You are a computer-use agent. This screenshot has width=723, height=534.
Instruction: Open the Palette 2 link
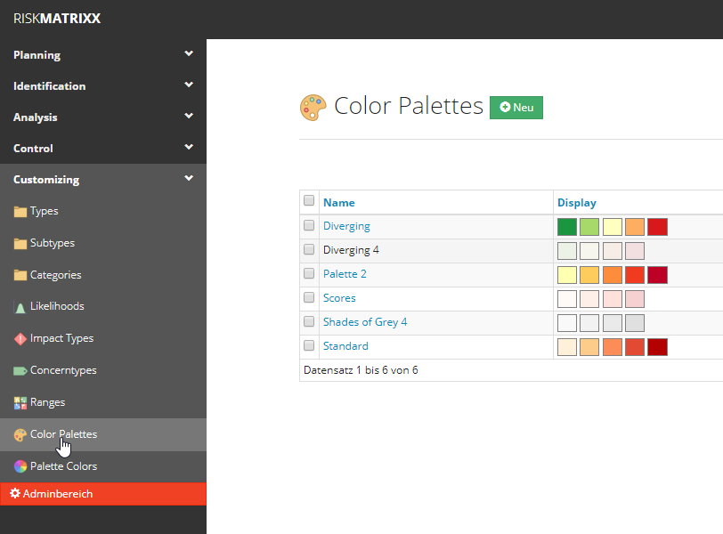tap(345, 274)
